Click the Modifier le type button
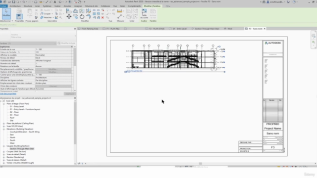 [x=66, y=43]
